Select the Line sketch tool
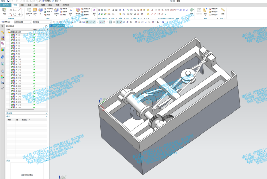This screenshot has height=179, width=267. coord(19,10)
